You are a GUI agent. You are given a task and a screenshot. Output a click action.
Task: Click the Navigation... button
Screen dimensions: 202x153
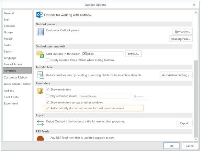[x=183, y=31]
